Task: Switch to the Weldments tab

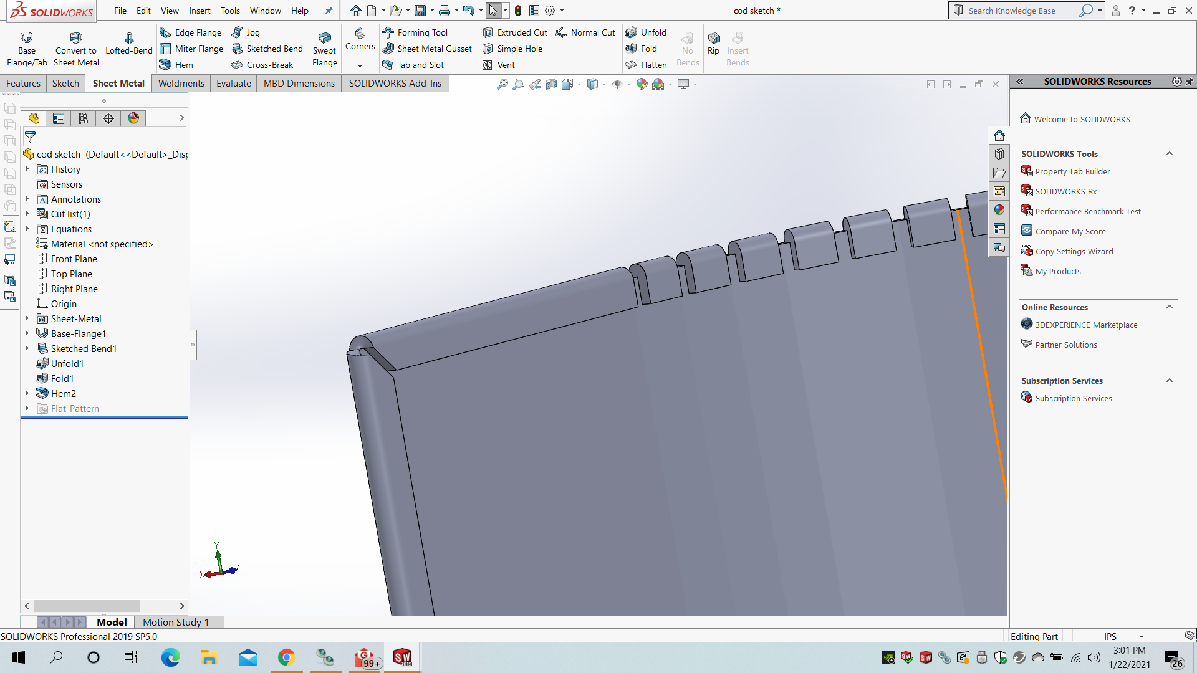Action: 181,84
